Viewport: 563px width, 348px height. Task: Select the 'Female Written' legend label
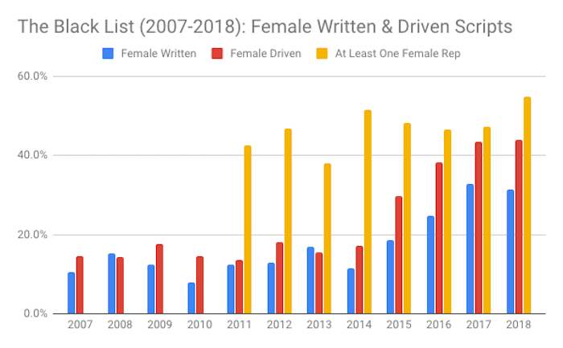coord(158,54)
